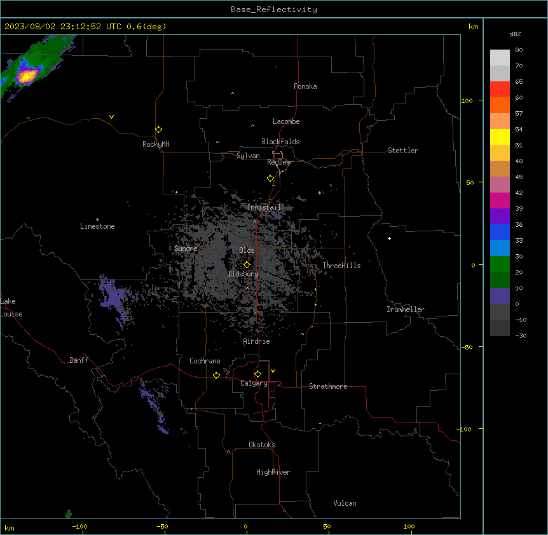Click the RedDeer label
This screenshot has height=535, width=548.
pyautogui.click(x=280, y=162)
